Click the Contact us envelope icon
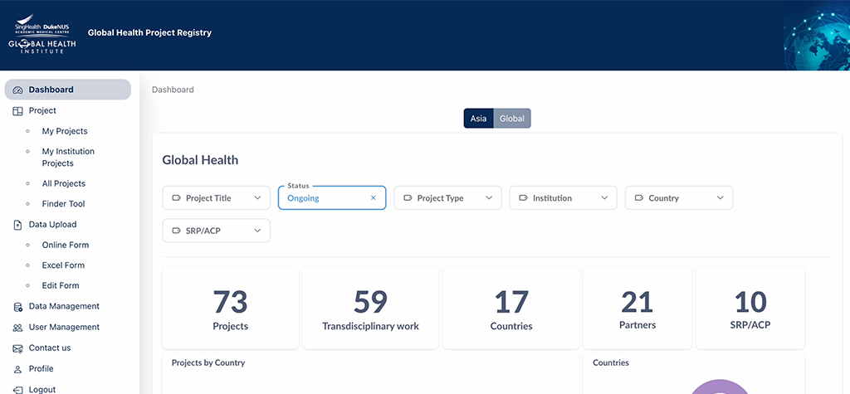The height and width of the screenshot is (394, 850). click(17, 348)
